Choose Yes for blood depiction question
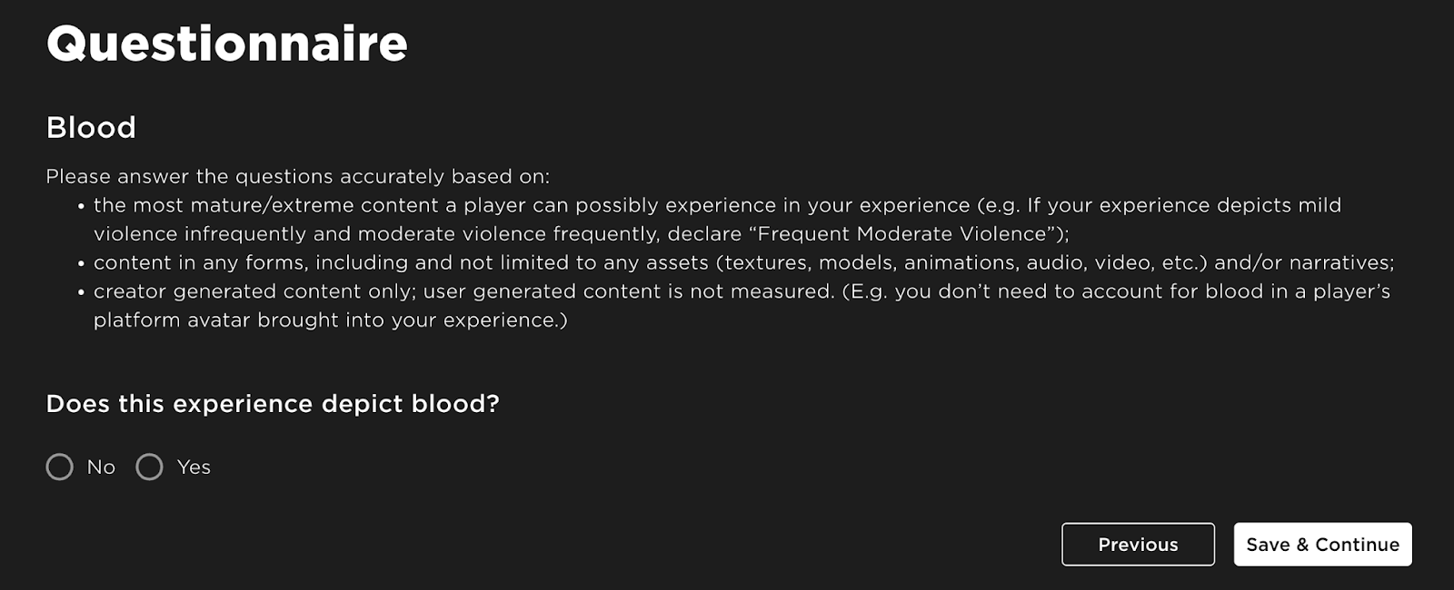 [x=149, y=467]
